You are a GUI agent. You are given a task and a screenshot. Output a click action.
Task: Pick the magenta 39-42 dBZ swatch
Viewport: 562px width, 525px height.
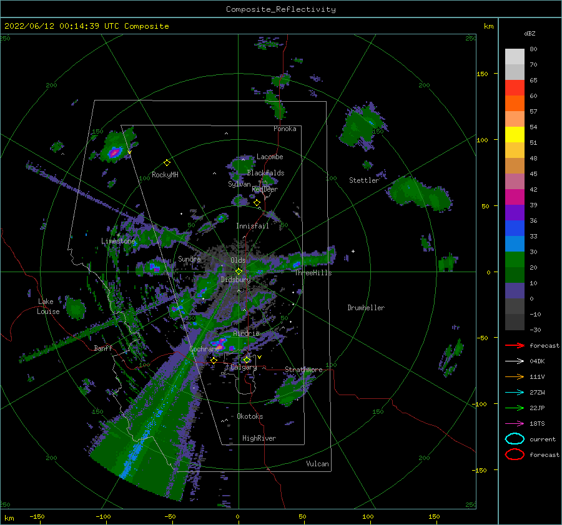(515, 197)
